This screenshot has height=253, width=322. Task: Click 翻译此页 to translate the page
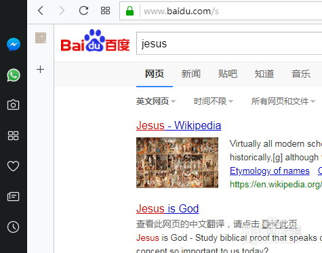click(x=279, y=224)
